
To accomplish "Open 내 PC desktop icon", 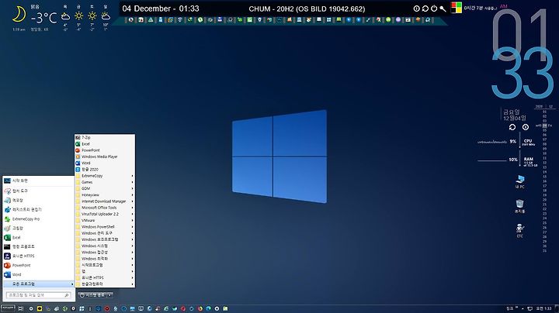I will pyautogui.click(x=519, y=181).
